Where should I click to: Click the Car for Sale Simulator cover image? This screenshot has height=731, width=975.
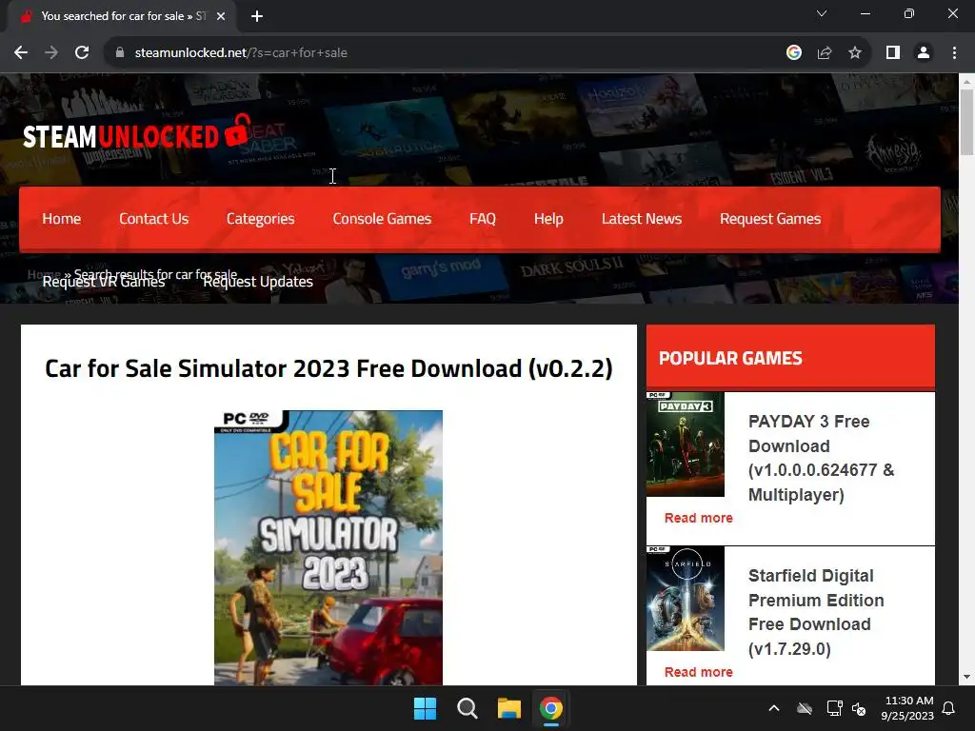click(328, 547)
